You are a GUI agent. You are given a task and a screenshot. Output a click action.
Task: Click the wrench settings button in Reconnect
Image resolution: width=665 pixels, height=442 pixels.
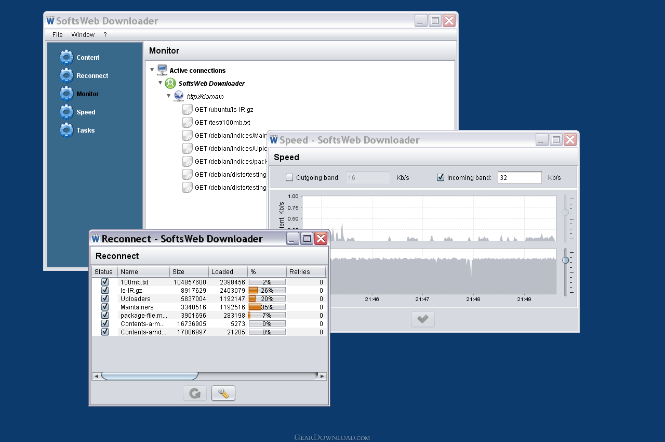[223, 393]
